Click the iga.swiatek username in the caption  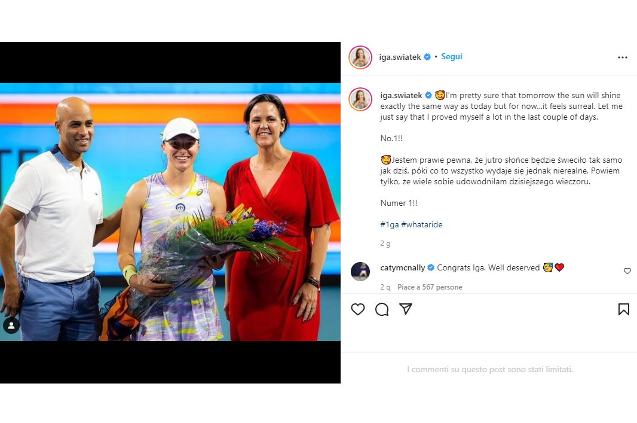click(401, 95)
